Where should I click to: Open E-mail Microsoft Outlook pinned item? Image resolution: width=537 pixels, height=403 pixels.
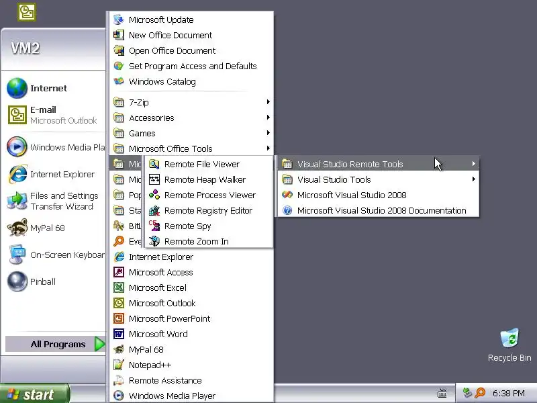pos(54,115)
